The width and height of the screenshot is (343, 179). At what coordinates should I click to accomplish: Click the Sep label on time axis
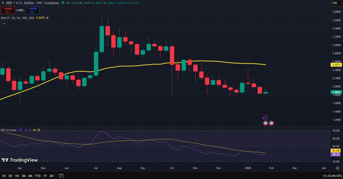(x=143, y=168)
